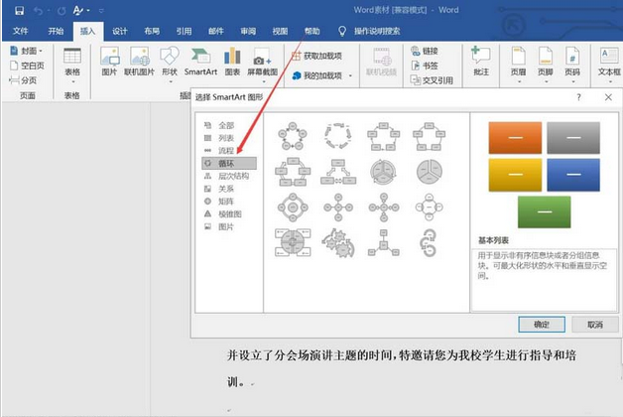Click the 取消 button in dialog

pos(594,324)
